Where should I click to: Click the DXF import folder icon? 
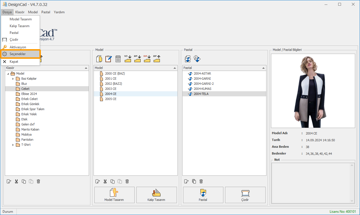pos(147,58)
